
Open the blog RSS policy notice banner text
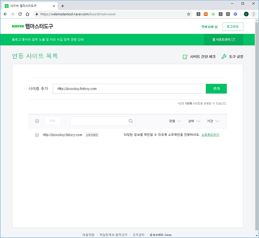coord(48,39)
